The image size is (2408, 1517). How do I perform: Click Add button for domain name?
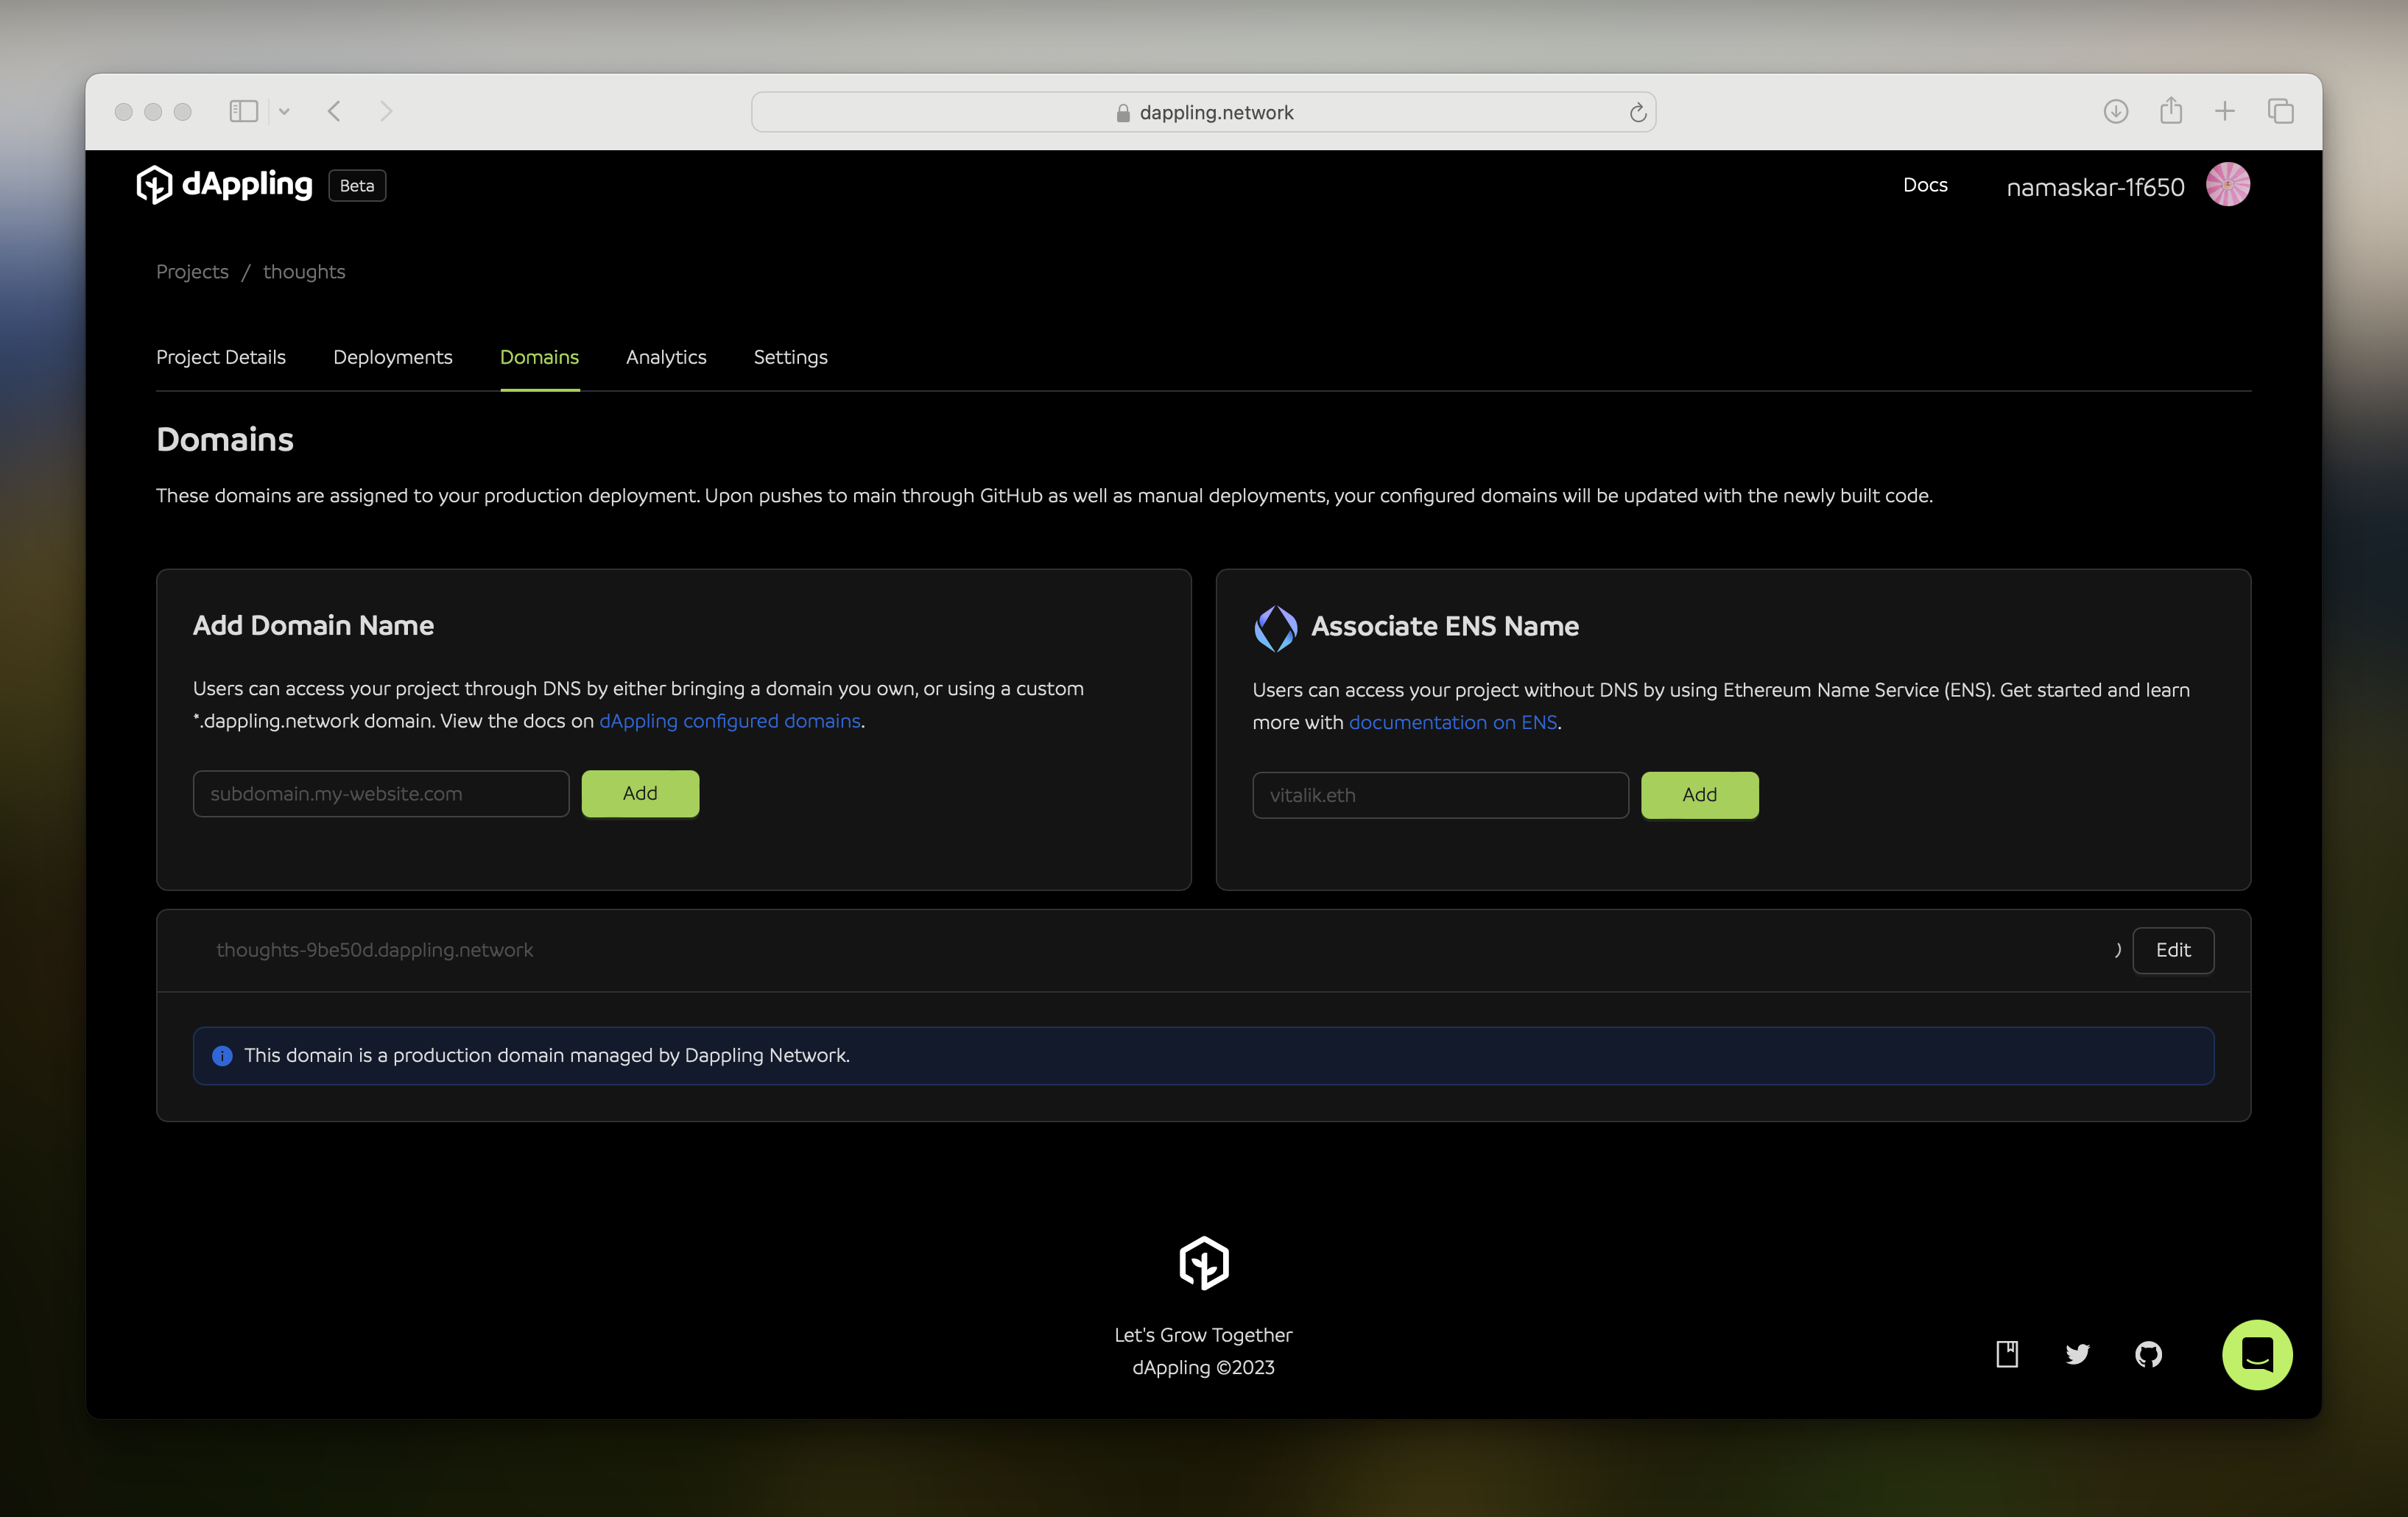[x=640, y=793]
